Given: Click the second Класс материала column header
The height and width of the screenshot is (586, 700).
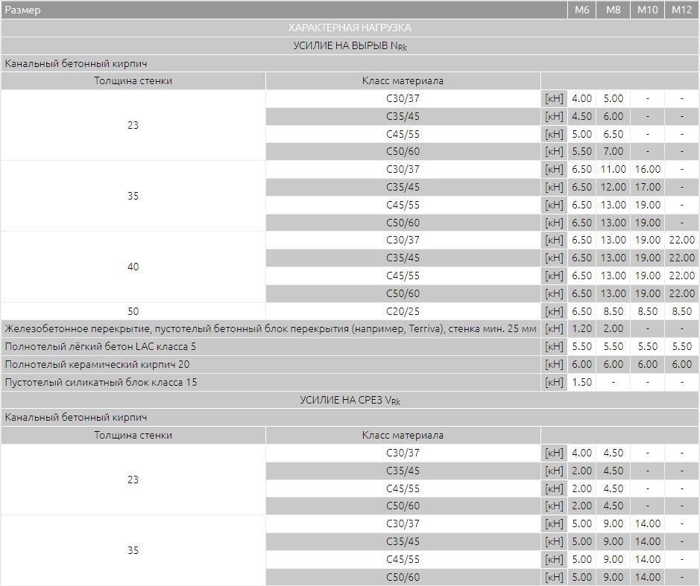Looking at the screenshot, I should [x=403, y=435].
